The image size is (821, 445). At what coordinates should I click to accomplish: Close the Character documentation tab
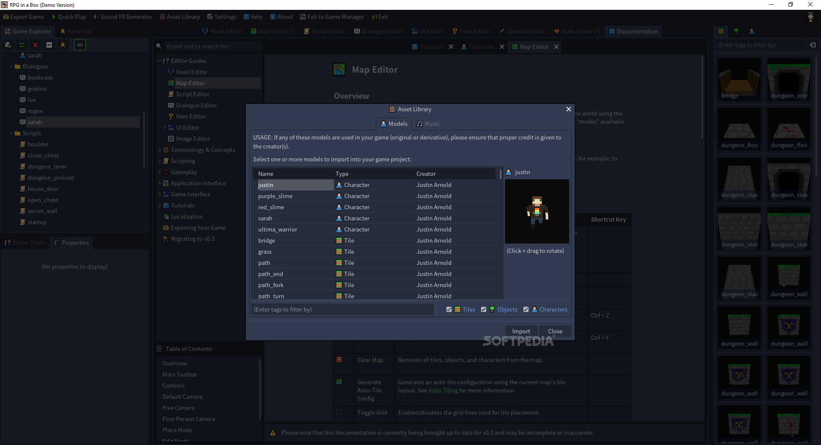[x=502, y=47]
